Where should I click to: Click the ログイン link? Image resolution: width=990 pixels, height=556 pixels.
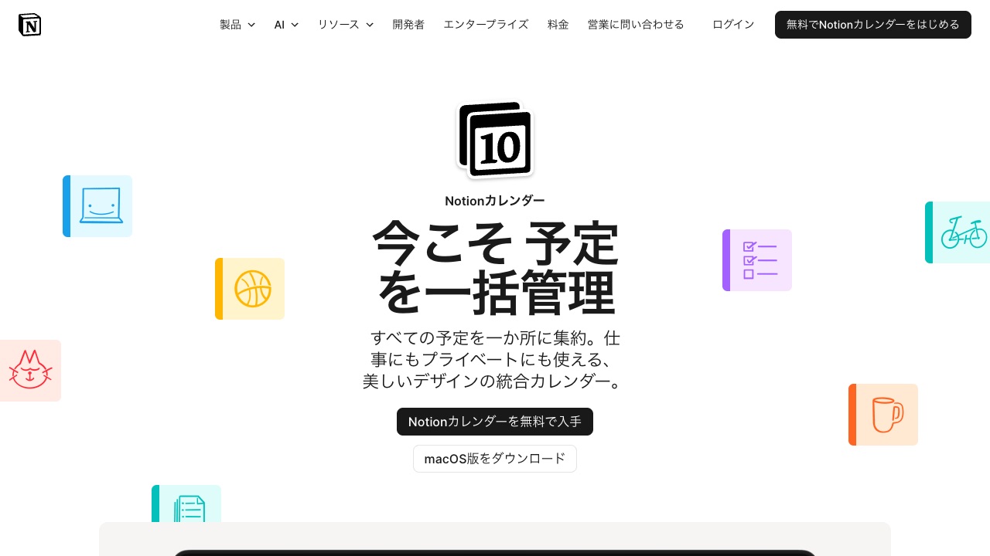click(733, 25)
